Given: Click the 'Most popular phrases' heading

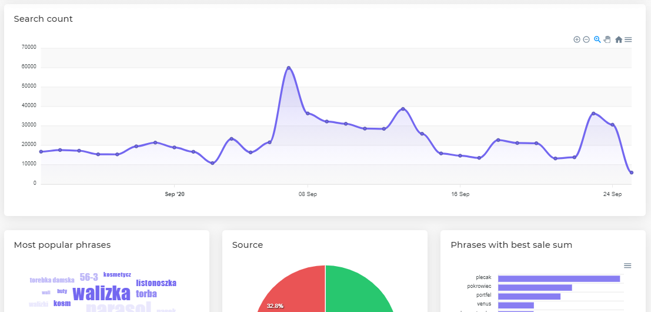Looking at the screenshot, I should [x=62, y=245].
